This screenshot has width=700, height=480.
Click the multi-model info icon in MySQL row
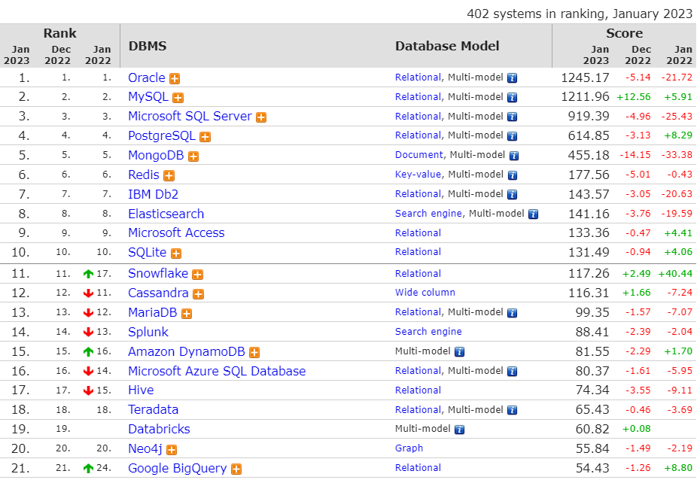[x=512, y=97]
